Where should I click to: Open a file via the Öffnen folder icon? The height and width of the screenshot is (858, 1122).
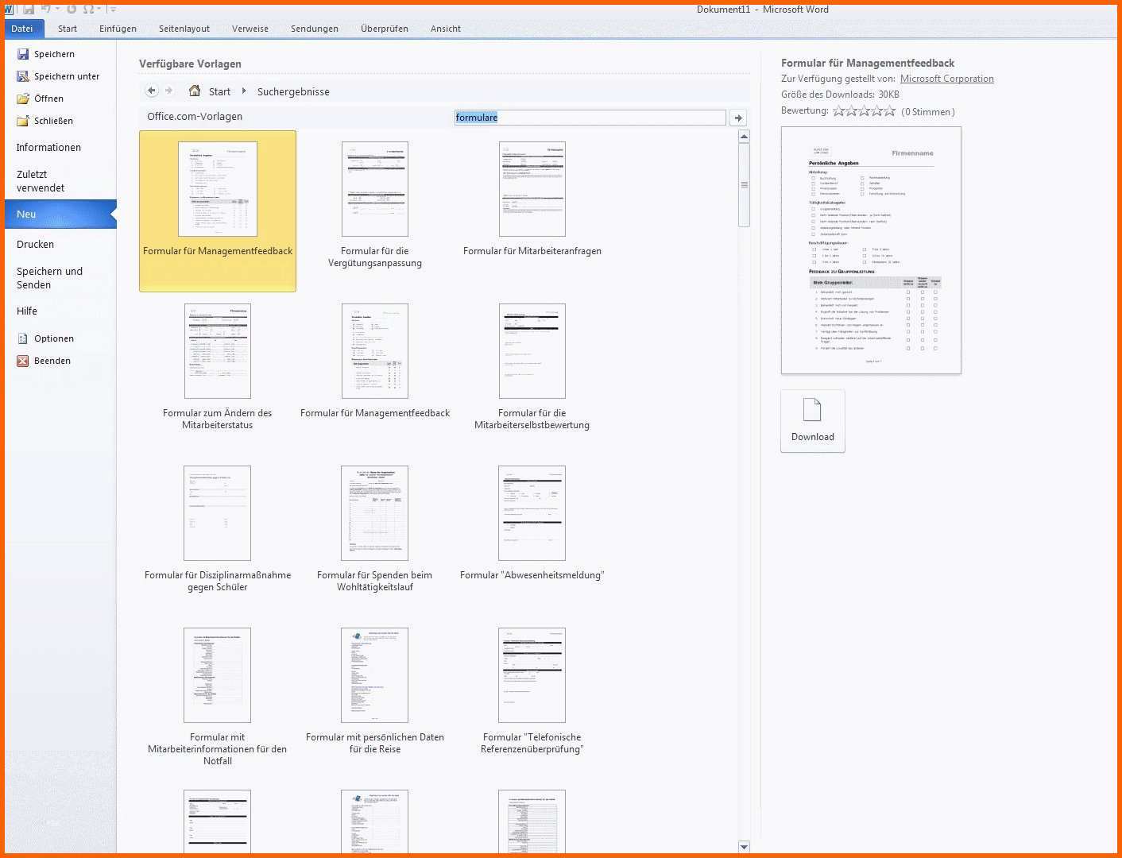23,99
